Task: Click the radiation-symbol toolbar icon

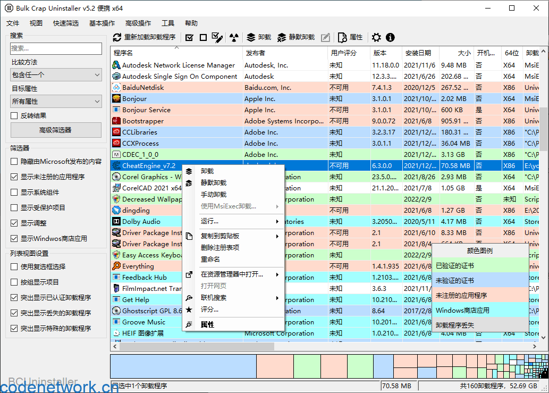Action: [x=234, y=37]
